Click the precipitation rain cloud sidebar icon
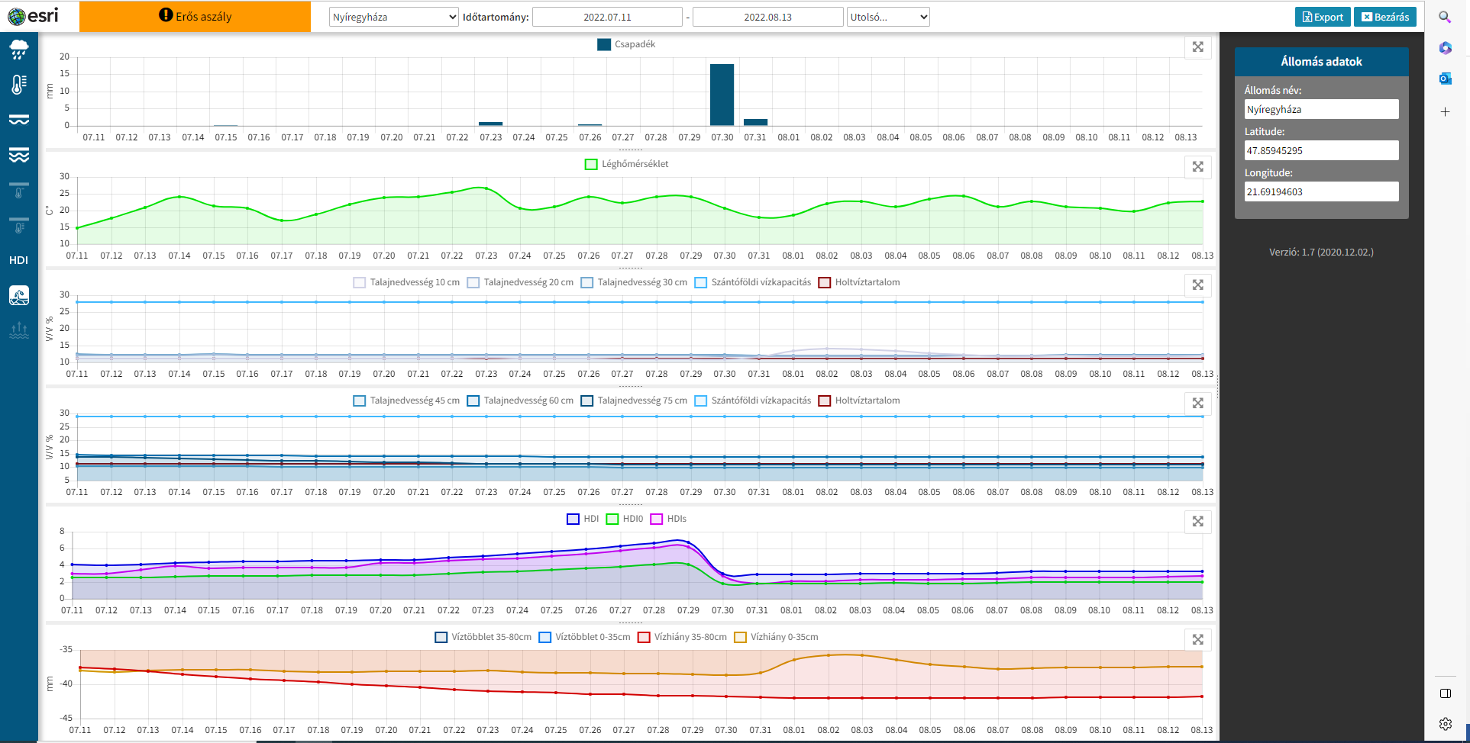 19,50
